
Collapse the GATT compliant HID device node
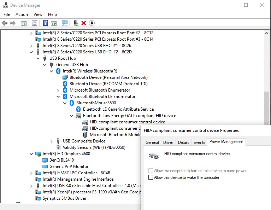[x=72, y=116]
